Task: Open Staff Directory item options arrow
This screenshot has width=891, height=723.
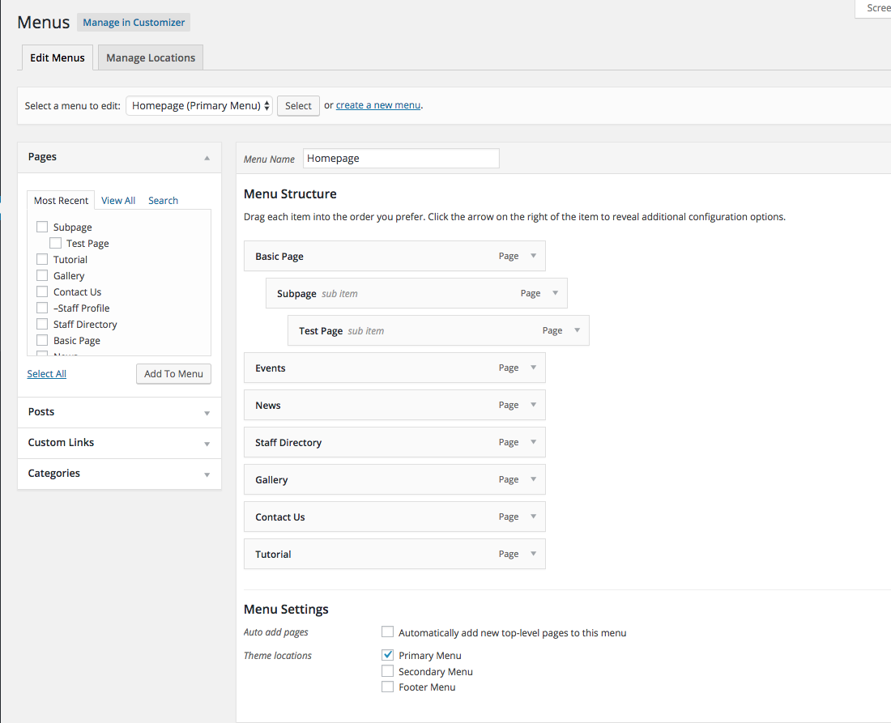Action: tap(533, 442)
